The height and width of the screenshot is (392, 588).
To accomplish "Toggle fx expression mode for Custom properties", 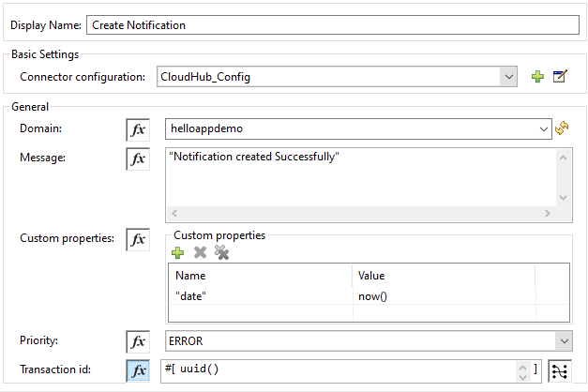I will 138,240.
